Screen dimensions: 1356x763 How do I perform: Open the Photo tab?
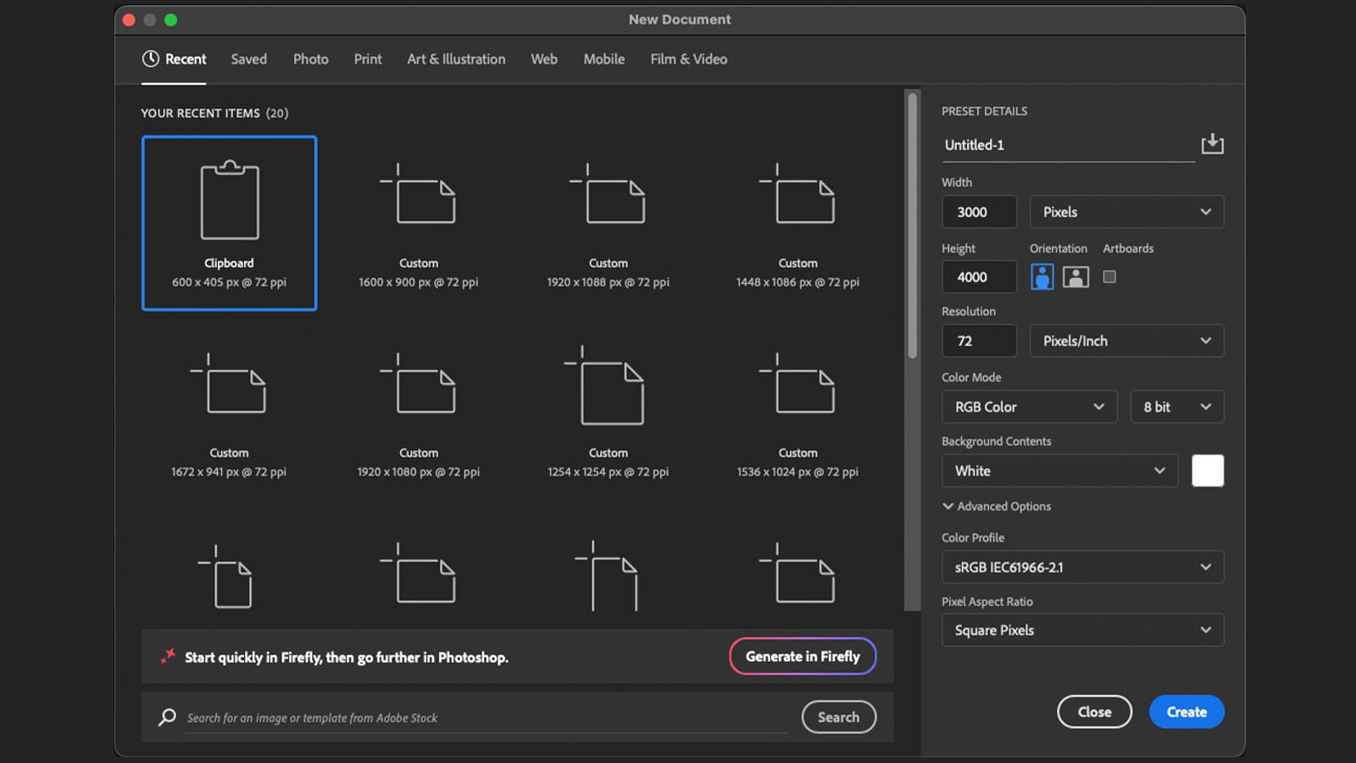[311, 59]
